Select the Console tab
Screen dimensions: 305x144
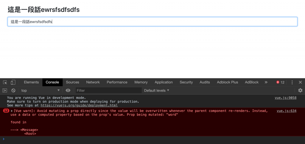click(52, 82)
